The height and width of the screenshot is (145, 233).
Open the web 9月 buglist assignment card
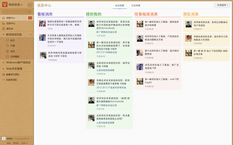[158, 83]
